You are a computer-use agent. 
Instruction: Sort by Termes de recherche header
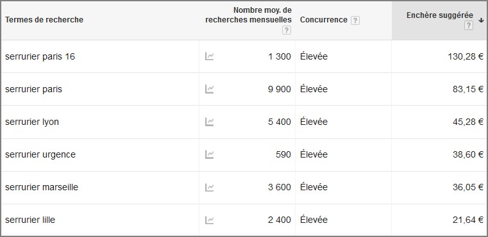click(x=44, y=20)
